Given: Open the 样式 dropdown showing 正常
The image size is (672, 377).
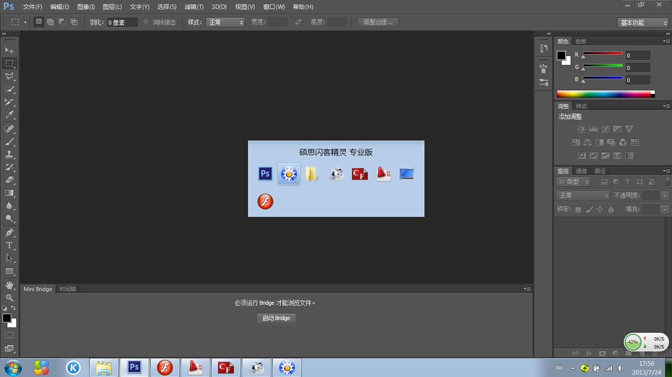Looking at the screenshot, I should (x=226, y=22).
